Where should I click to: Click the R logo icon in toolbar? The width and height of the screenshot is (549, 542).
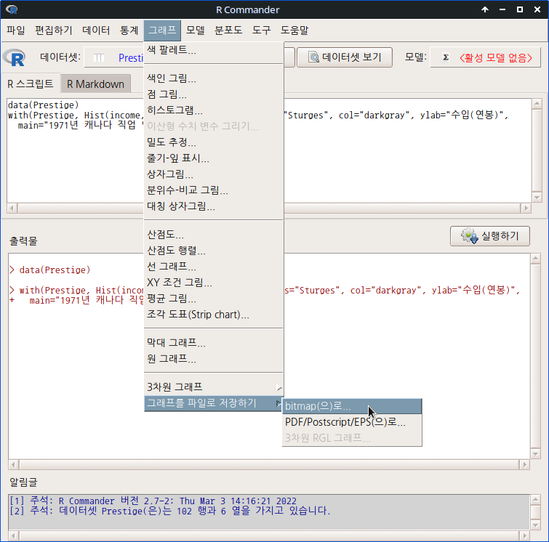coord(15,57)
